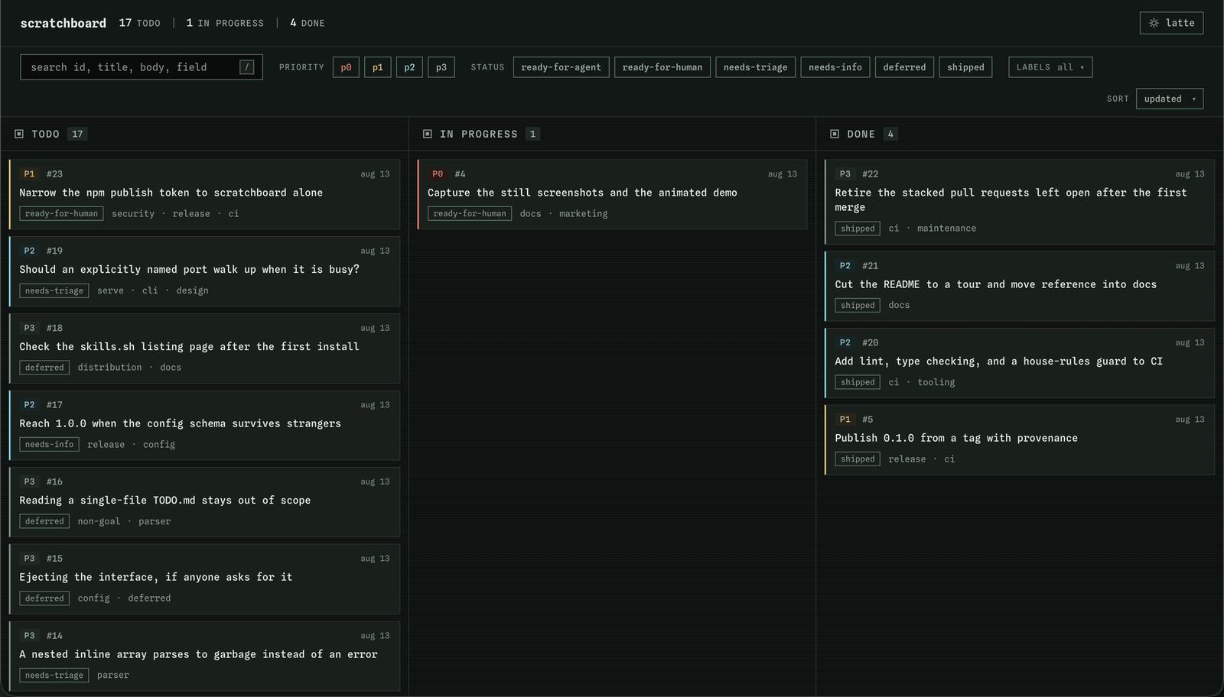Open card #16 Reading a single-file TODO.md
This screenshot has height=697, width=1224.
pyautogui.click(x=204, y=502)
